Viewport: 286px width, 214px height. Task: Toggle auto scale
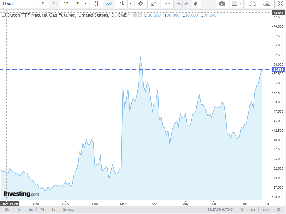[266, 209]
